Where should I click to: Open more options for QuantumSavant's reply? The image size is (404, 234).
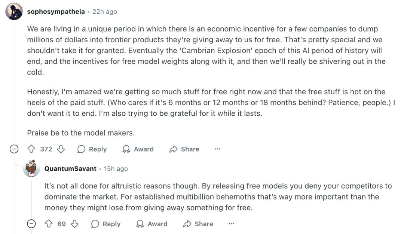click(232, 224)
